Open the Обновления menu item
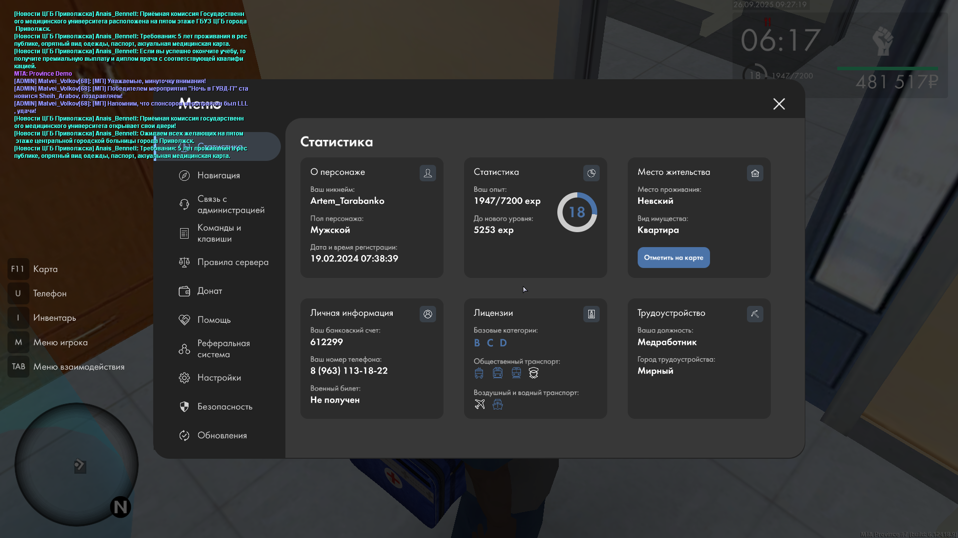The width and height of the screenshot is (958, 538). [x=222, y=435]
